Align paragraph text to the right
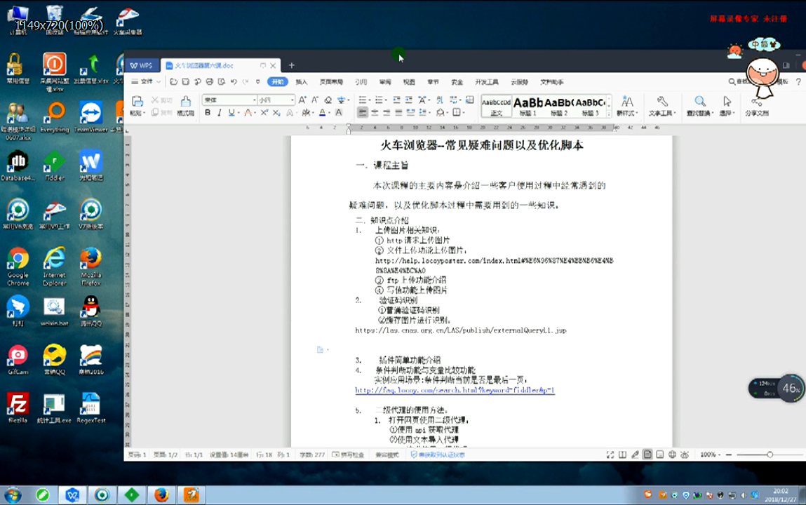Viewport: 806px width, 505px height. pyautogui.click(x=387, y=112)
